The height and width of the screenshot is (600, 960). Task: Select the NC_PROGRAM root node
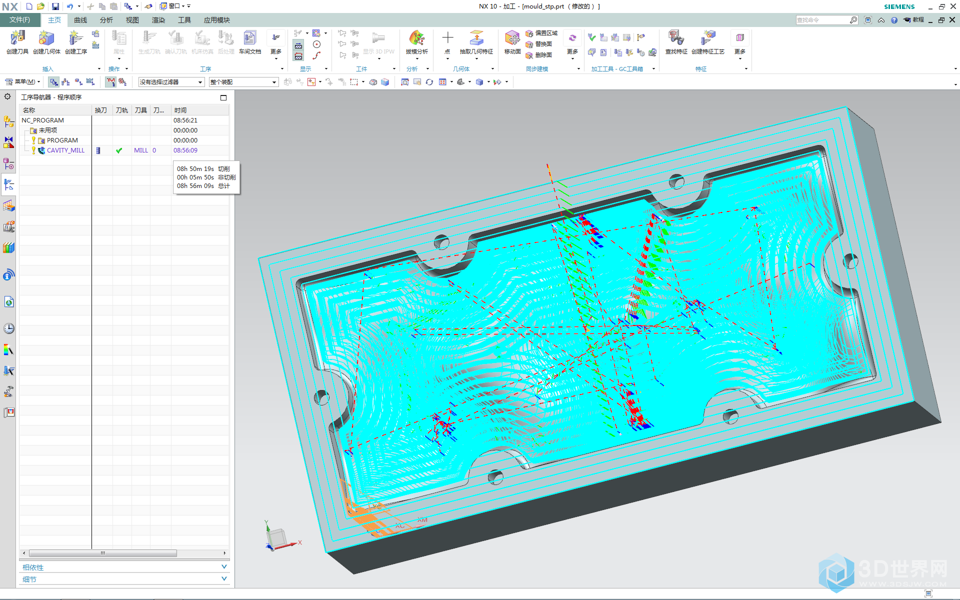[x=43, y=120]
